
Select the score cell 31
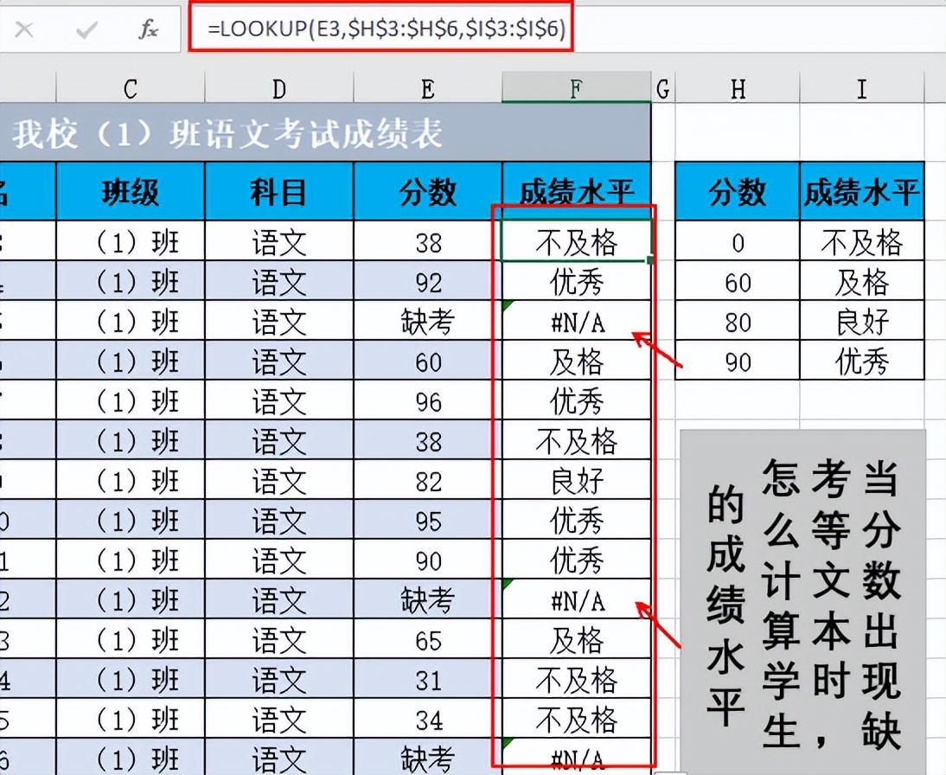point(428,680)
